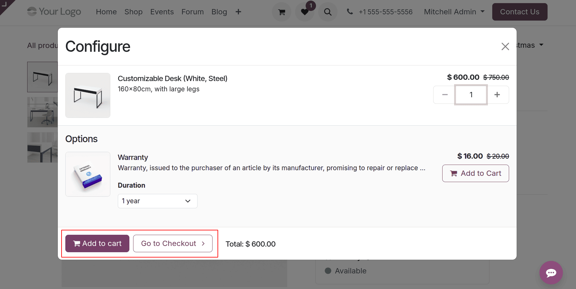Click the Warranty product image
This screenshot has width=576, height=289.
88,174
